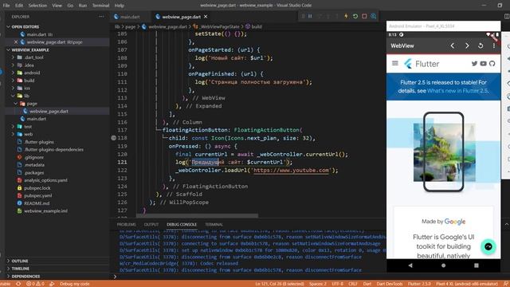Open main.dart under the lib folder
The height and width of the screenshot is (287, 510).
[x=36, y=119]
